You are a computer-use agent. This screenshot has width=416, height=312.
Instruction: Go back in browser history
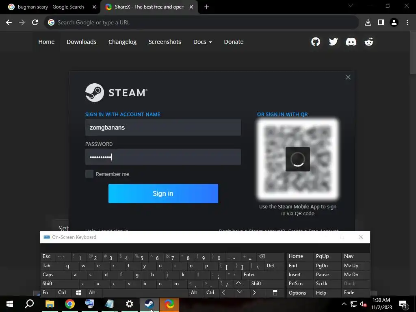tap(9, 23)
